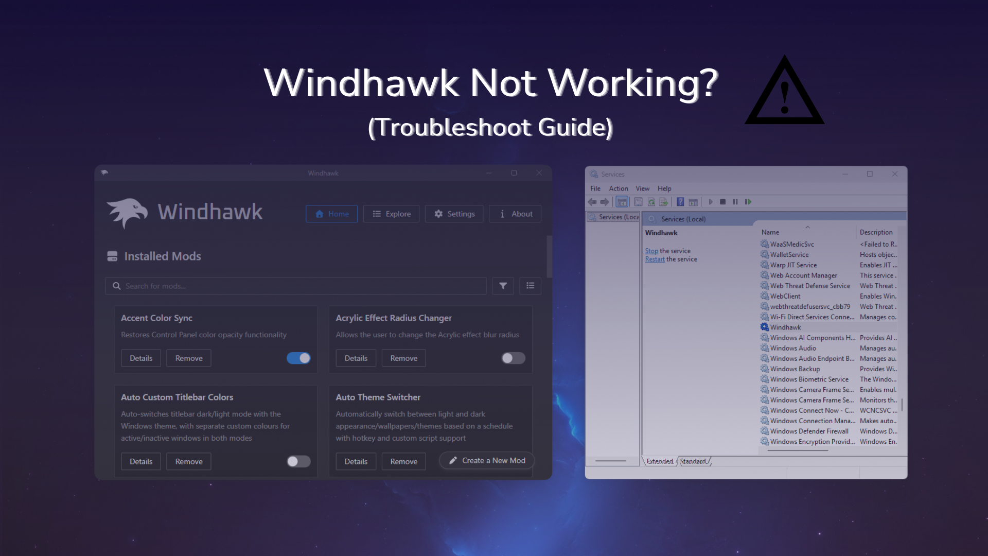Open the File menu in Services
The image size is (988, 556).
coord(595,188)
